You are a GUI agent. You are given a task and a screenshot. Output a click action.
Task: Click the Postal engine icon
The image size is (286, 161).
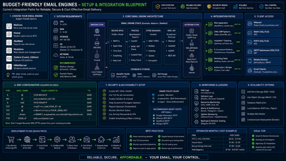[x=9, y=34]
